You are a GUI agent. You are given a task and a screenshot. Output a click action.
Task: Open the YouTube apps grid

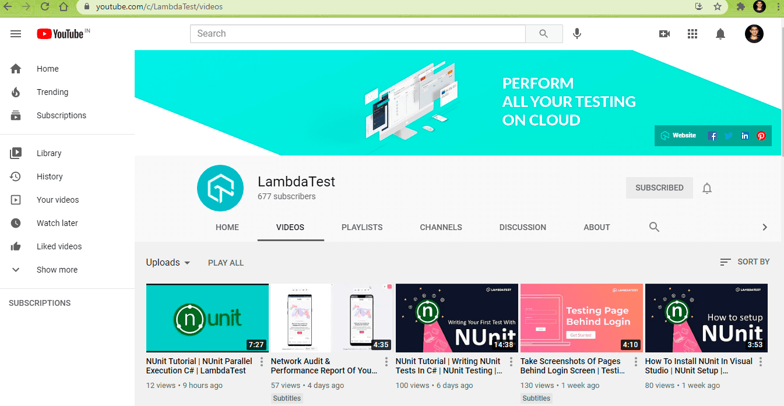point(692,34)
